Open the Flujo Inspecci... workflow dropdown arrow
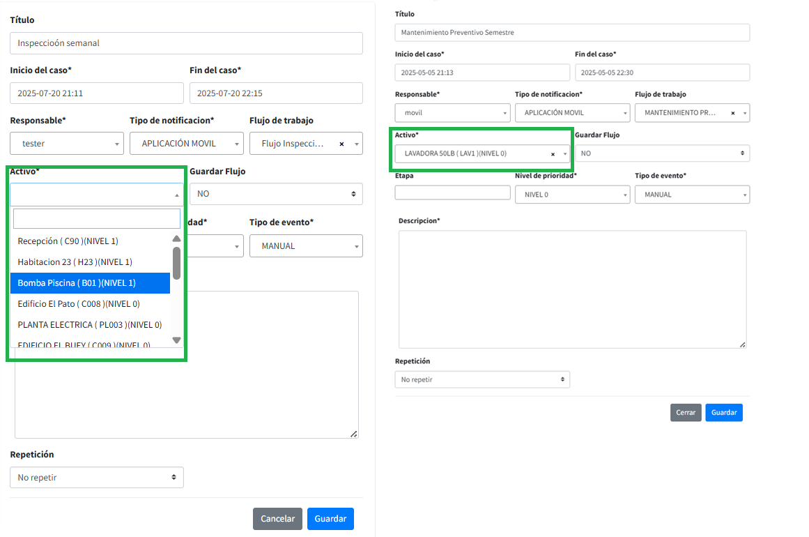Viewport: 809px width, 537px height. tap(356, 144)
